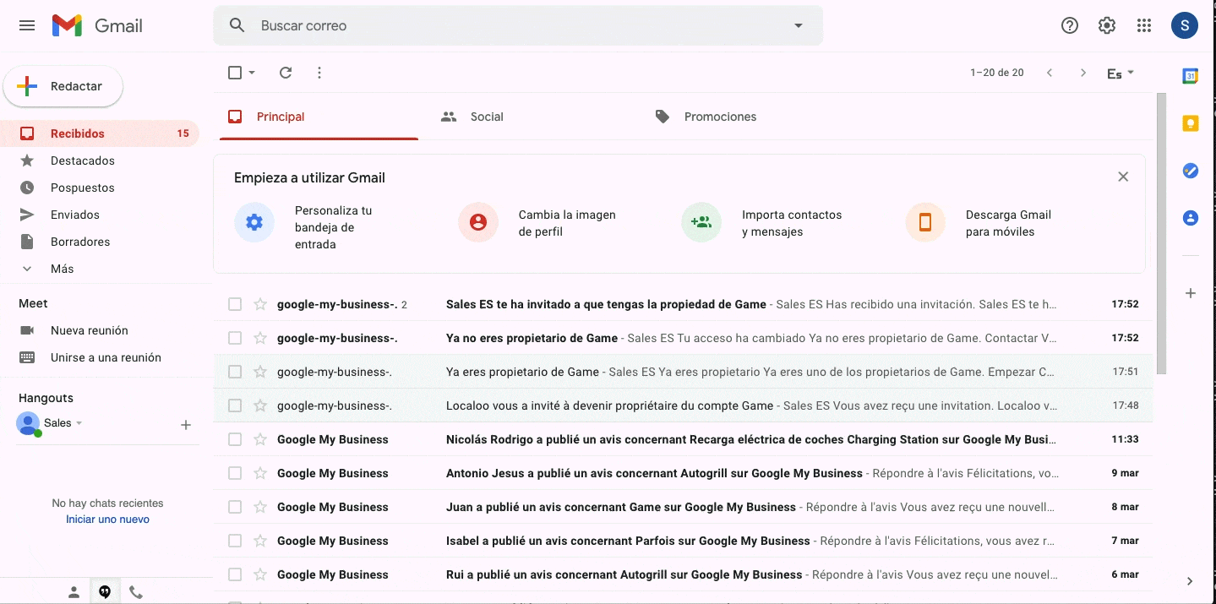Open Google Tasks side panel
The height and width of the screenshot is (604, 1216).
coord(1191,171)
